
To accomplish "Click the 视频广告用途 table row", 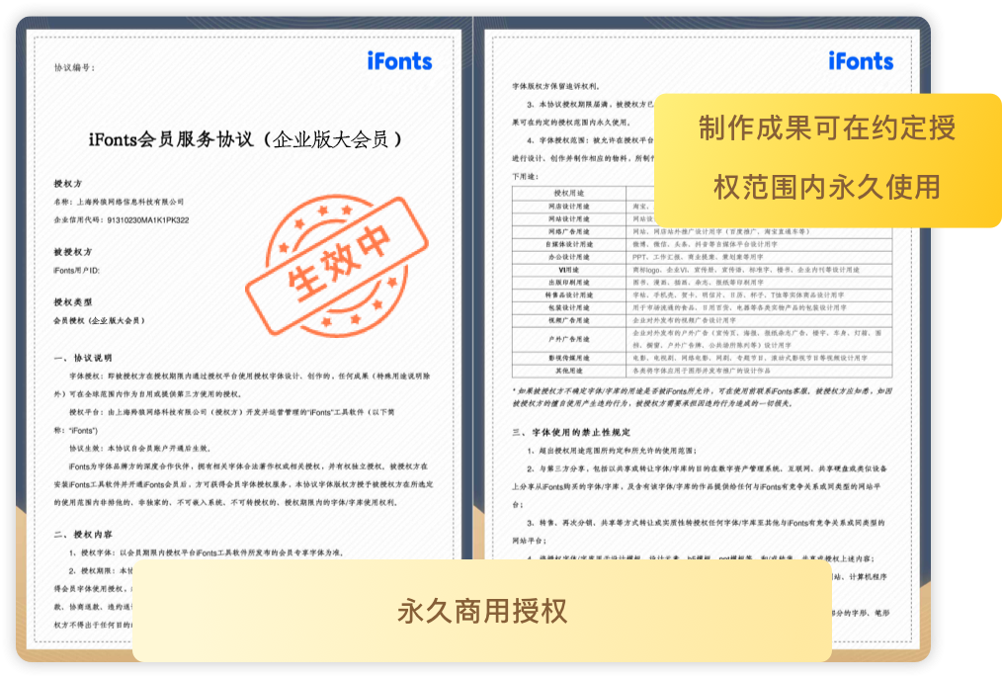I will click(x=702, y=320).
